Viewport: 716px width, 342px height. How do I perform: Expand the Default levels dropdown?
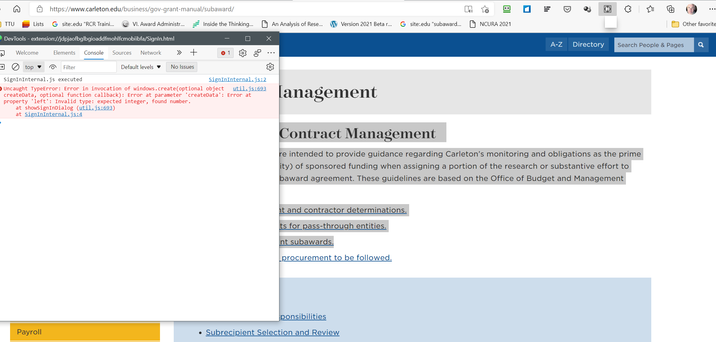pyautogui.click(x=141, y=67)
